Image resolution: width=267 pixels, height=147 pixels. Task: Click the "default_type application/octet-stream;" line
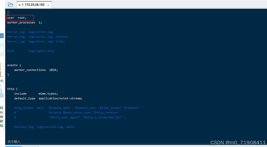48,98
